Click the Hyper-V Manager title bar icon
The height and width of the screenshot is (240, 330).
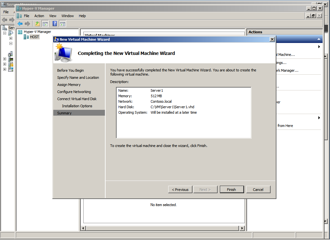(x=19, y=8)
